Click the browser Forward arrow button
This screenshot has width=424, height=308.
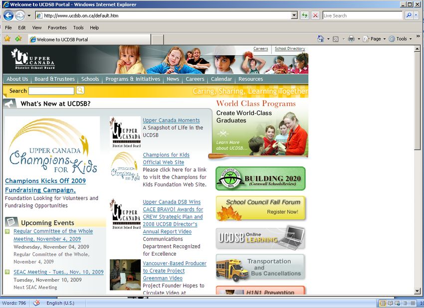tap(20, 15)
